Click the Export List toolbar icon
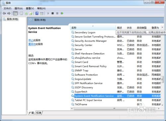This screenshot has height=121, width=166. tap(31, 14)
